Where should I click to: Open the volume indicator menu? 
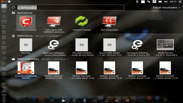[x=166, y=2]
